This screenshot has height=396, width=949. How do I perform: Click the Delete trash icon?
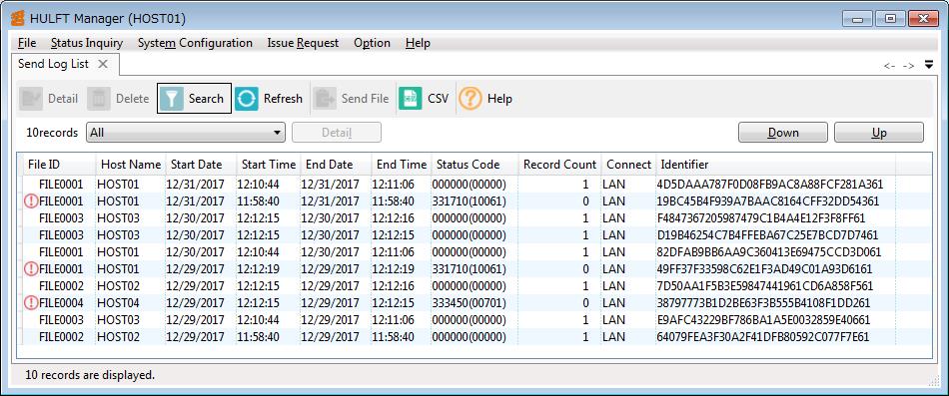pyautogui.click(x=99, y=99)
